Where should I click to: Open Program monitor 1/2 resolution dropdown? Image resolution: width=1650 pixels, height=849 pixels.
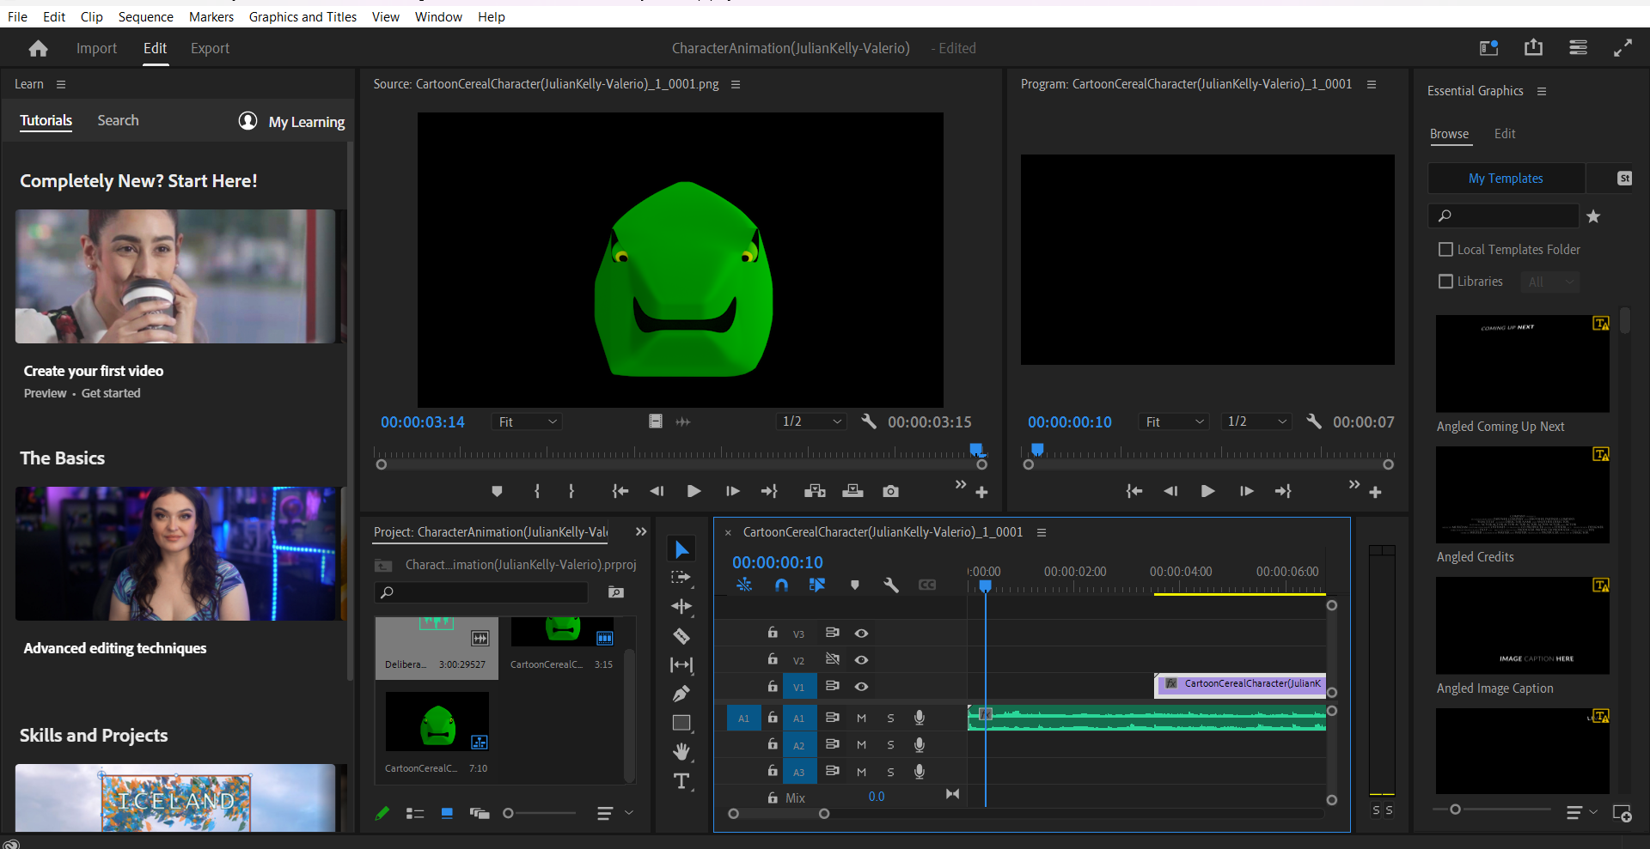click(x=1257, y=421)
